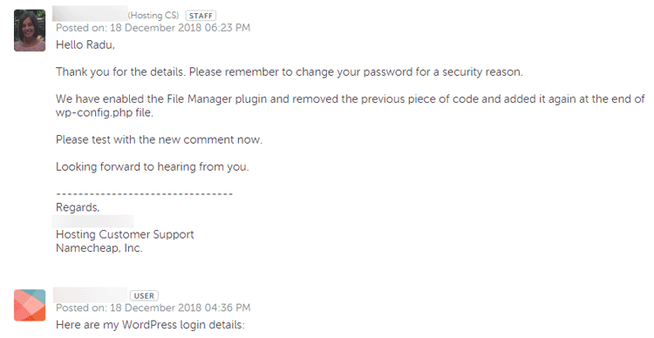Click the blurred staff name at top
The image size is (654, 338).
point(90,14)
